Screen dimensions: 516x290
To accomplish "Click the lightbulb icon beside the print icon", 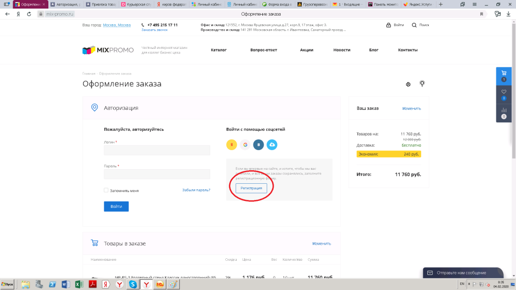I will tap(422, 84).
